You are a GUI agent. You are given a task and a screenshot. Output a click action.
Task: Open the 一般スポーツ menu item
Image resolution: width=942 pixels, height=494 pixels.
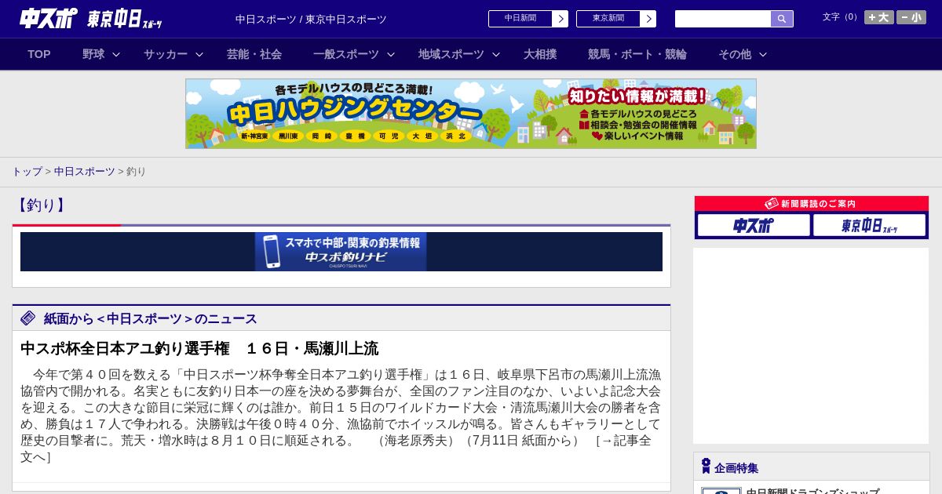point(346,54)
